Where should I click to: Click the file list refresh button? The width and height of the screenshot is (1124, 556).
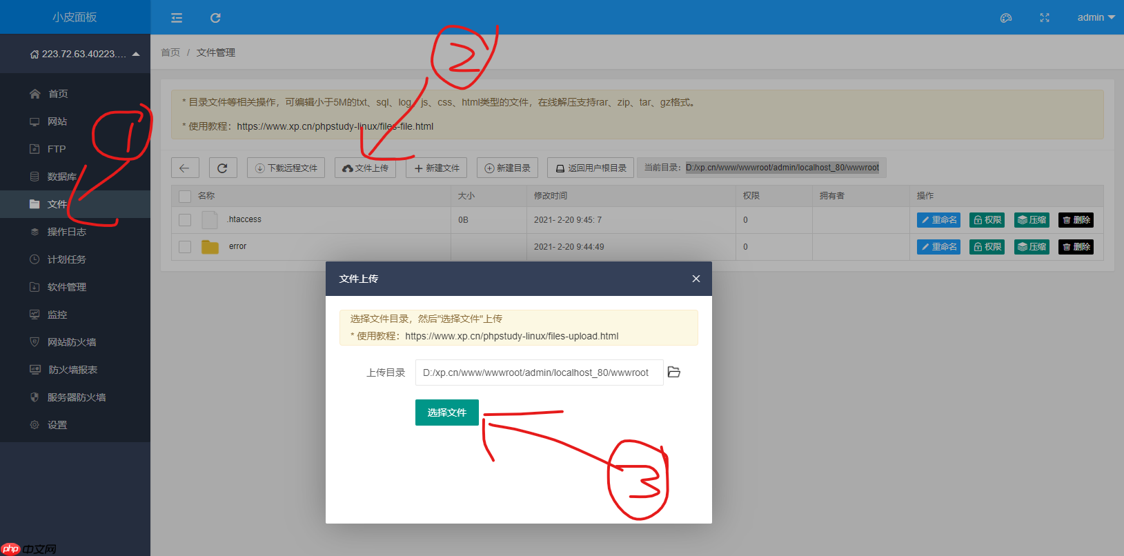(x=223, y=168)
